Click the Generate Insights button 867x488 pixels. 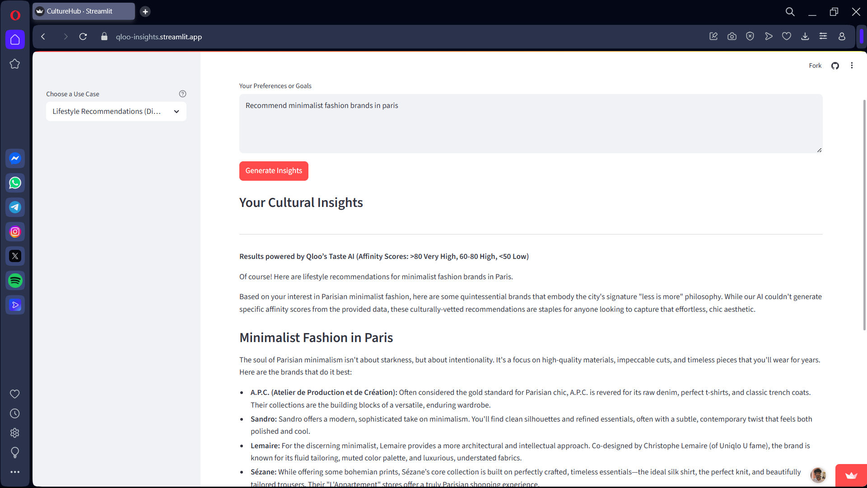(x=274, y=171)
